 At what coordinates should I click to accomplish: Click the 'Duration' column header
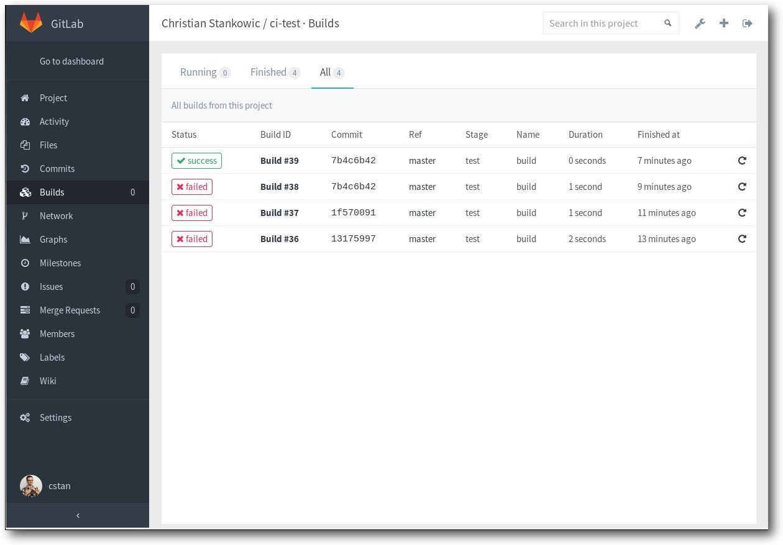click(585, 135)
